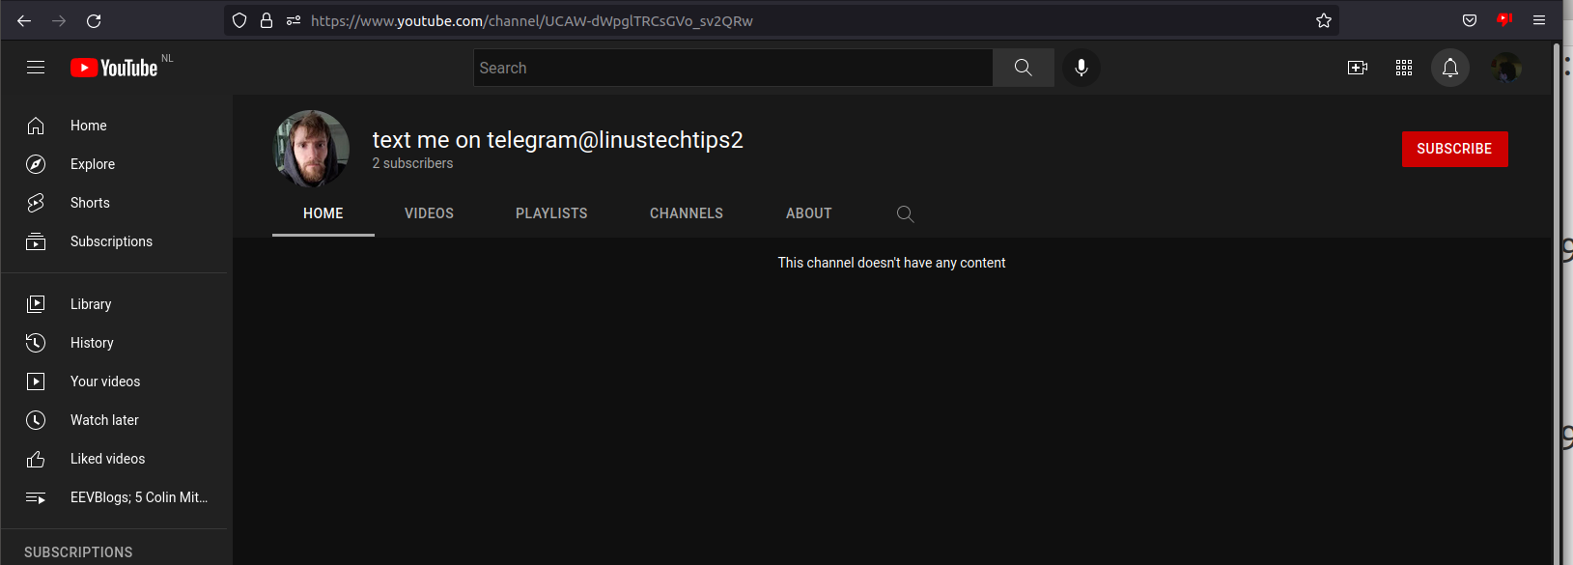Image resolution: width=1573 pixels, height=565 pixels.
Task: Click the Watch later clock icon
Action: (x=36, y=420)
